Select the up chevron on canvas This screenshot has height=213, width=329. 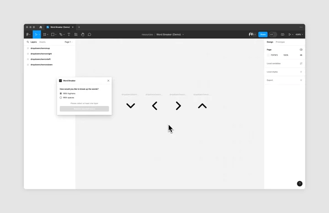202,106
